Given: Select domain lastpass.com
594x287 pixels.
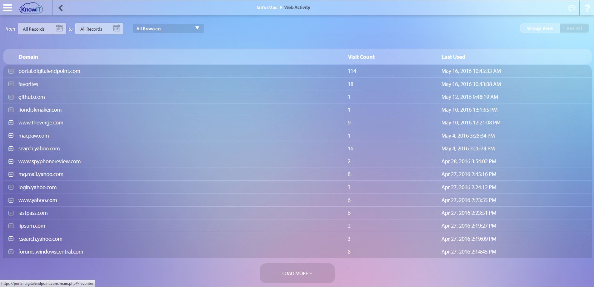Looking at the screenshot, I should pyautogui.click(x=33, y=213).
